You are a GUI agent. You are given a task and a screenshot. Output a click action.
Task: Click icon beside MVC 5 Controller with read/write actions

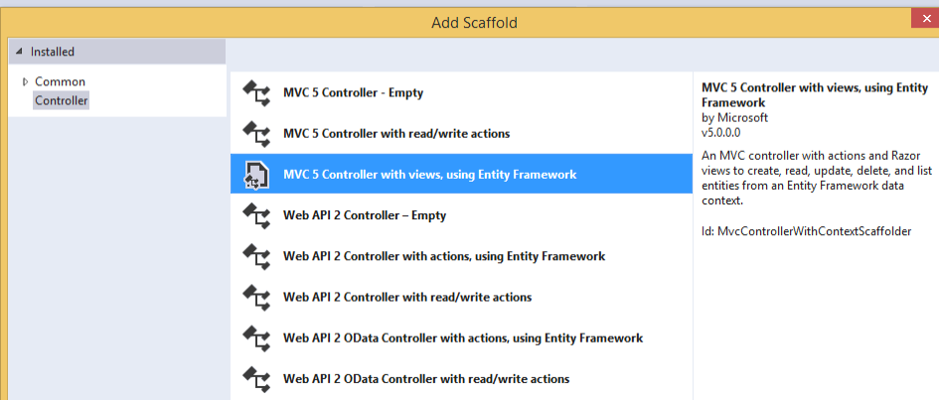(x=256, y=134)
